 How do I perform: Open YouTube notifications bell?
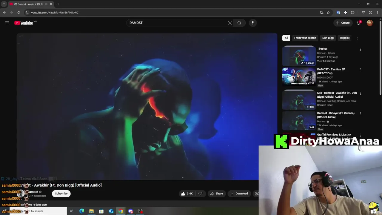tap(358, 23)
